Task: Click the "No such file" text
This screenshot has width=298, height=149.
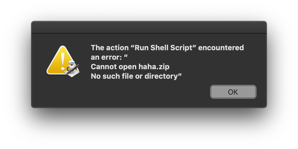Action: point(115,76)
